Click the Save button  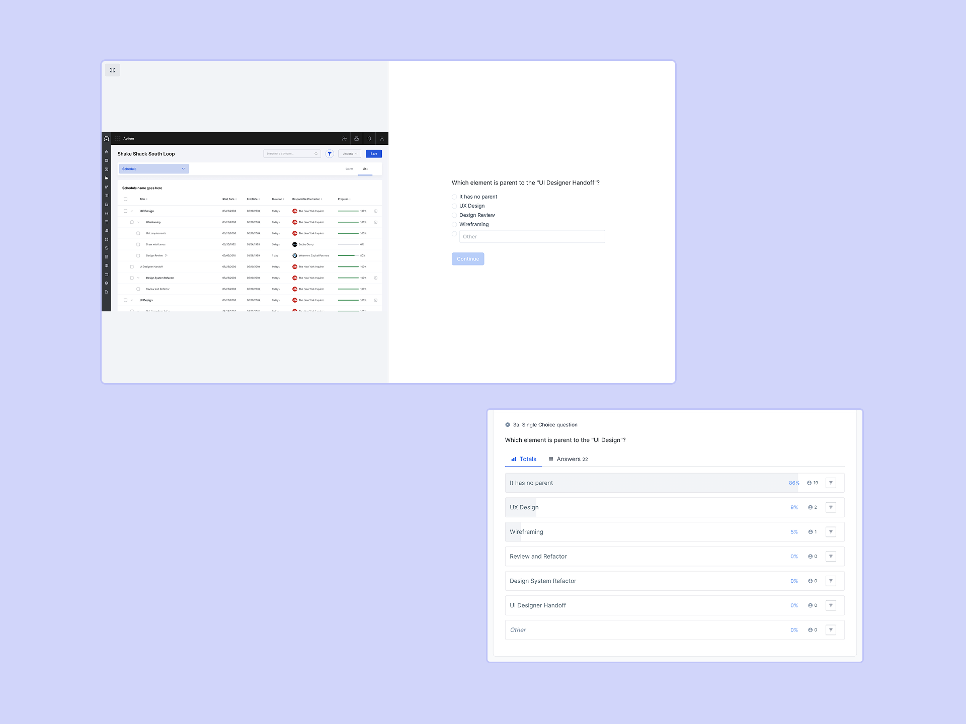[374, 154]
